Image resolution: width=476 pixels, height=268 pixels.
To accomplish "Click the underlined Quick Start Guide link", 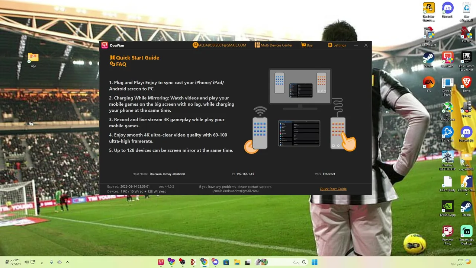I will 333,189.
